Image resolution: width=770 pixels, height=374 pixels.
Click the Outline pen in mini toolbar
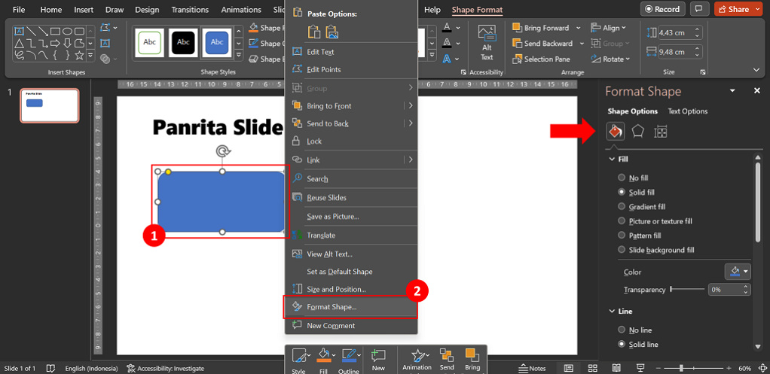pyautogui.click(x=349, y=360)
